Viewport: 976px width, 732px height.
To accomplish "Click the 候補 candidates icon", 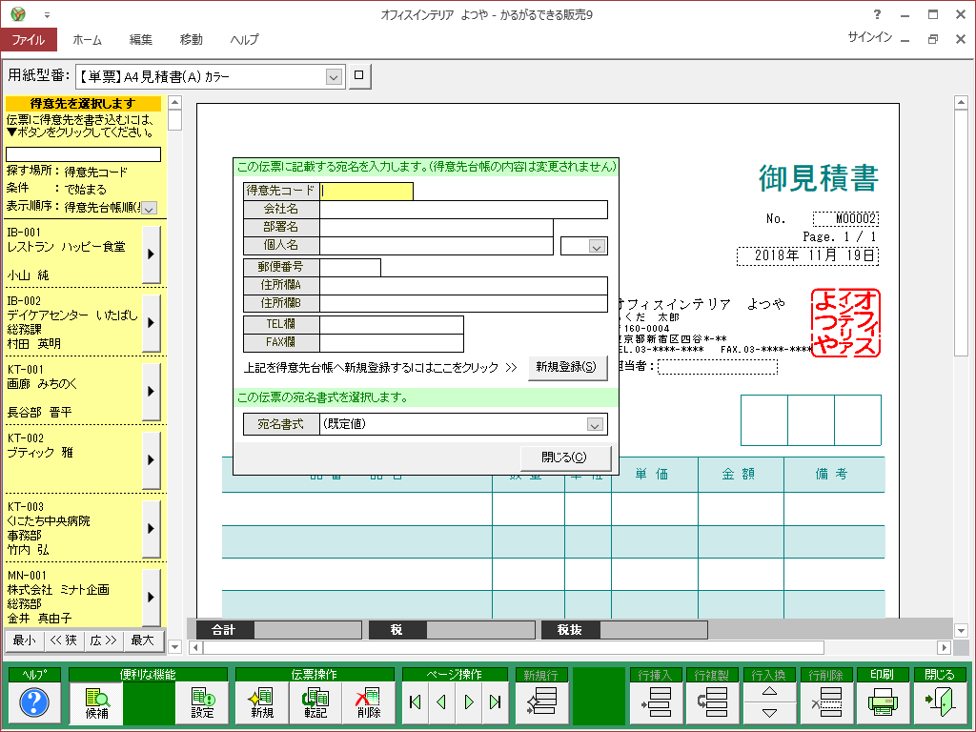I will pos(96,703).
